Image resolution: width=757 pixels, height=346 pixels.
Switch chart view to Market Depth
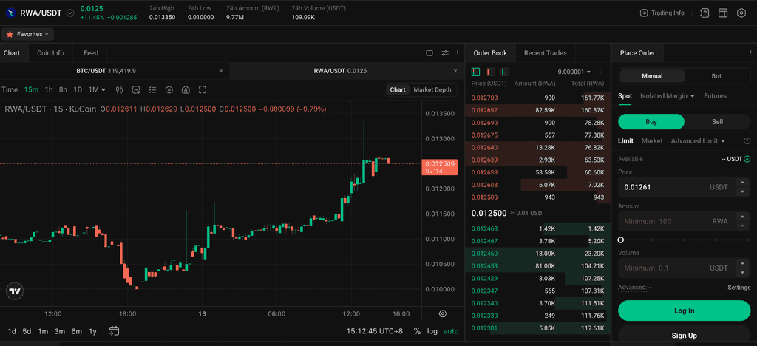coord(432,89)
